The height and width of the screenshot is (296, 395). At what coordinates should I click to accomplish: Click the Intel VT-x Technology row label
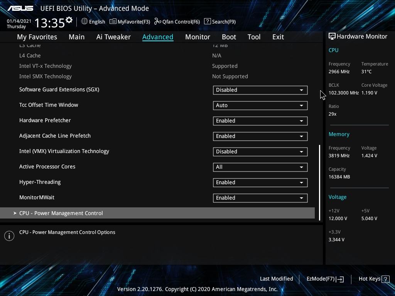pos(46,66)
